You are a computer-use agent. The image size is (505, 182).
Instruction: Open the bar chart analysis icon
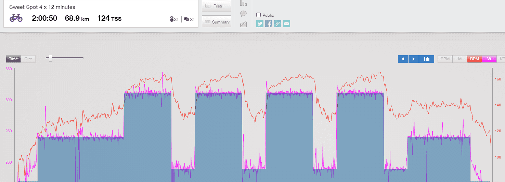click(243, 3)
